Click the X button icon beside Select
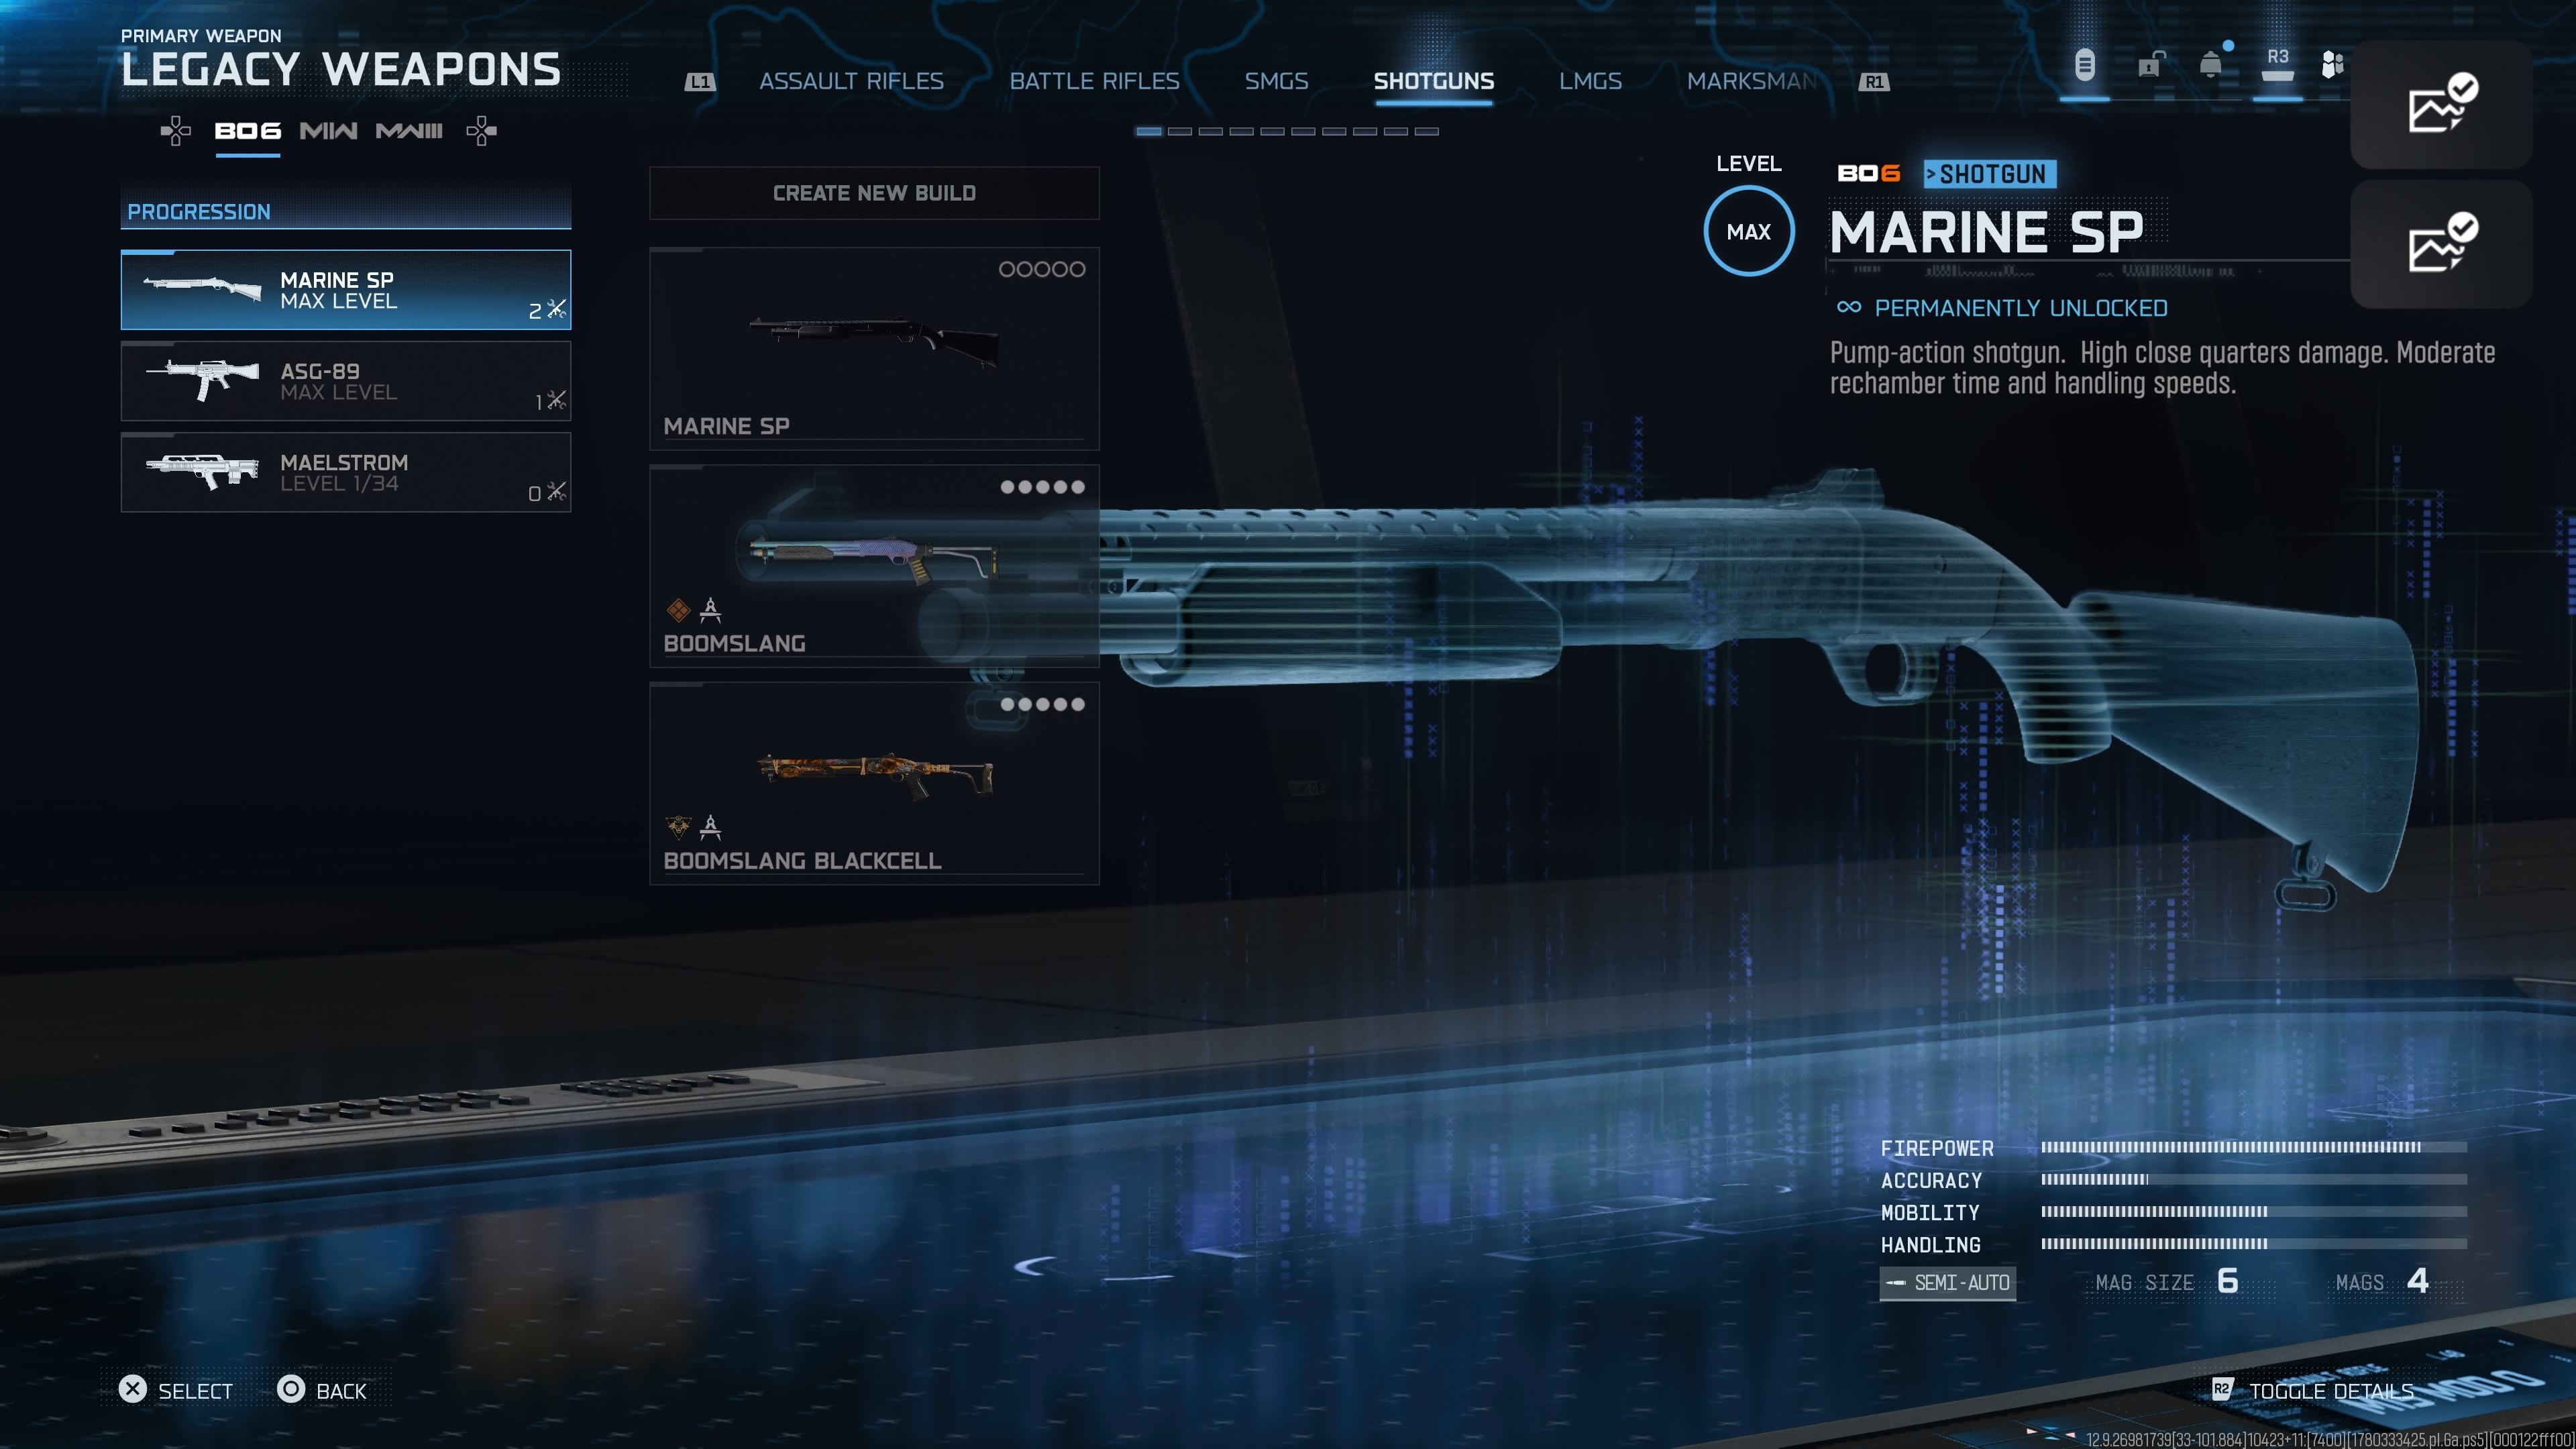 133,1390
